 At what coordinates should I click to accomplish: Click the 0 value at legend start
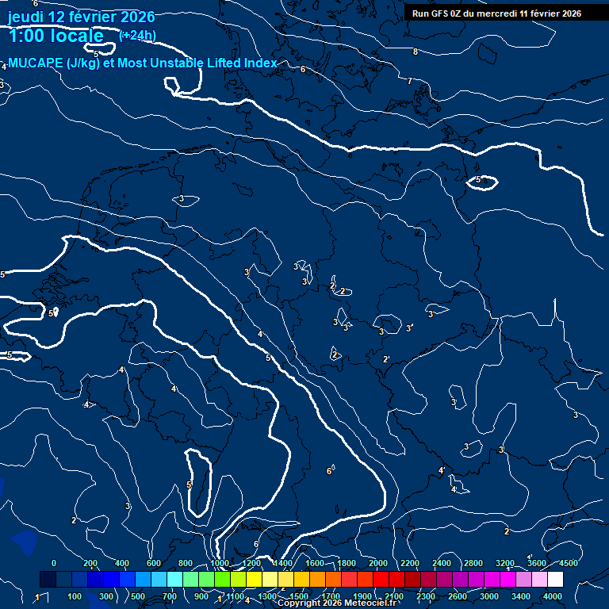pyautogui.click(x=54, y=563)
